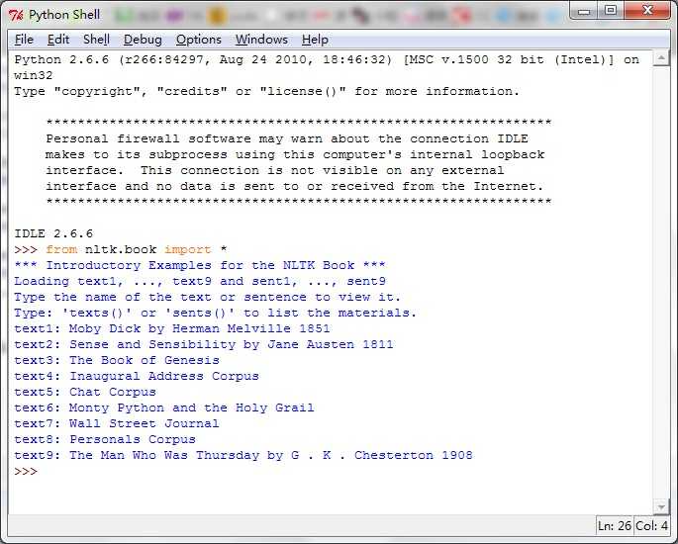The image size is (678, 544).
Task: Click the line 'text6: Monty Python and the Holy Grail'
Action: click(x=164, y=408)
